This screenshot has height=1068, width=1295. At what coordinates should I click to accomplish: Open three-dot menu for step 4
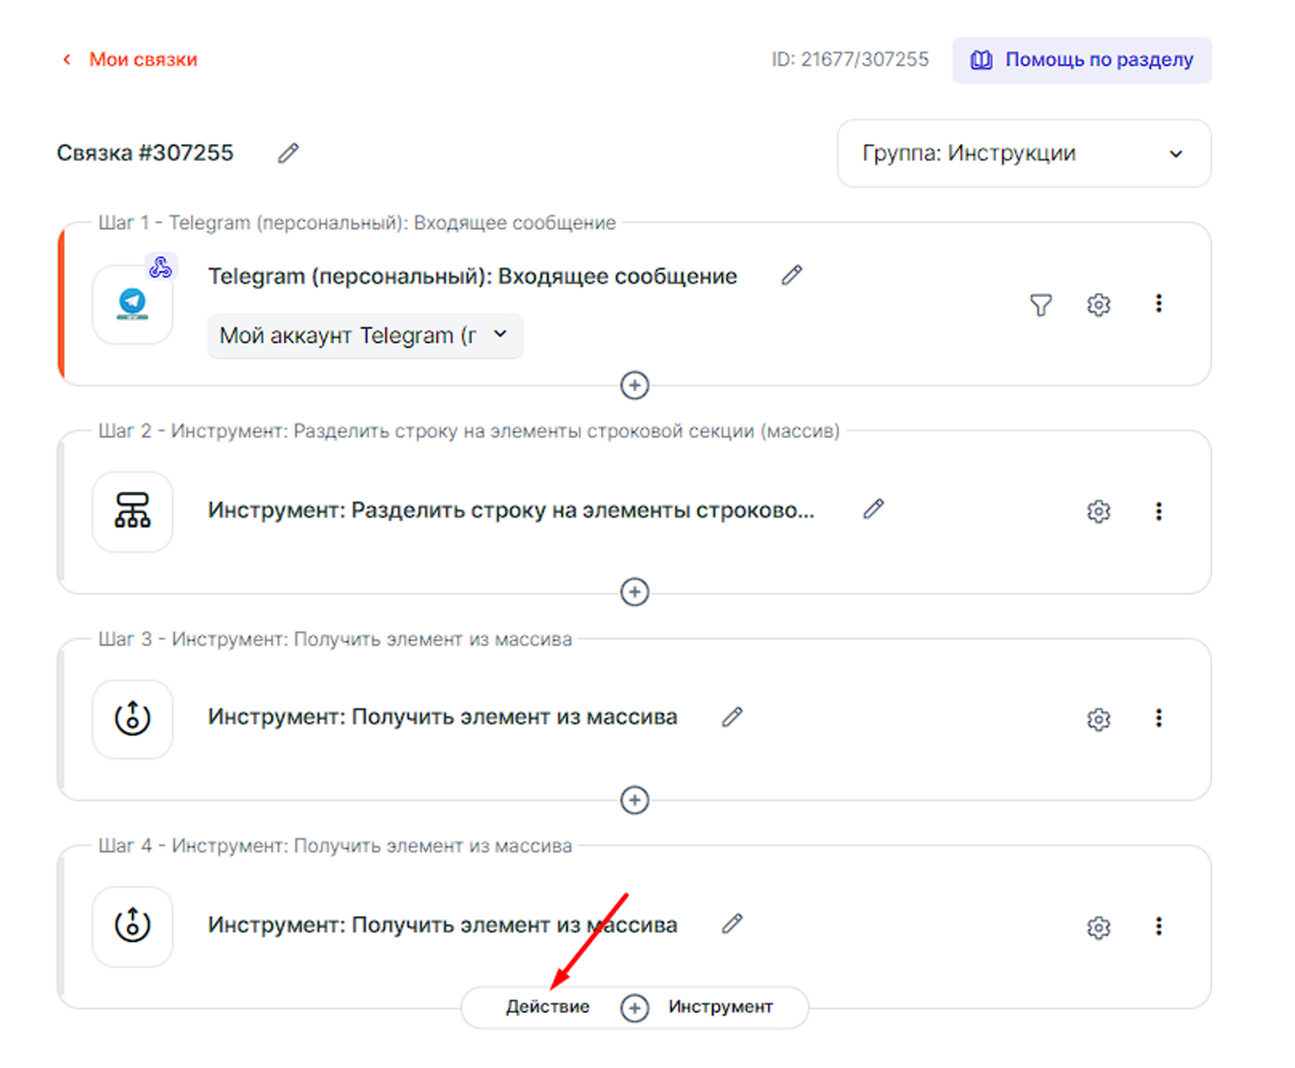[x=1158, y=926]
